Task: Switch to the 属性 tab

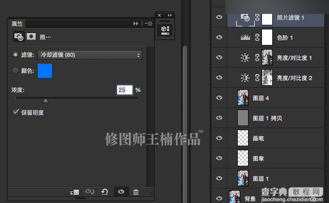Action: click(17, 24)
